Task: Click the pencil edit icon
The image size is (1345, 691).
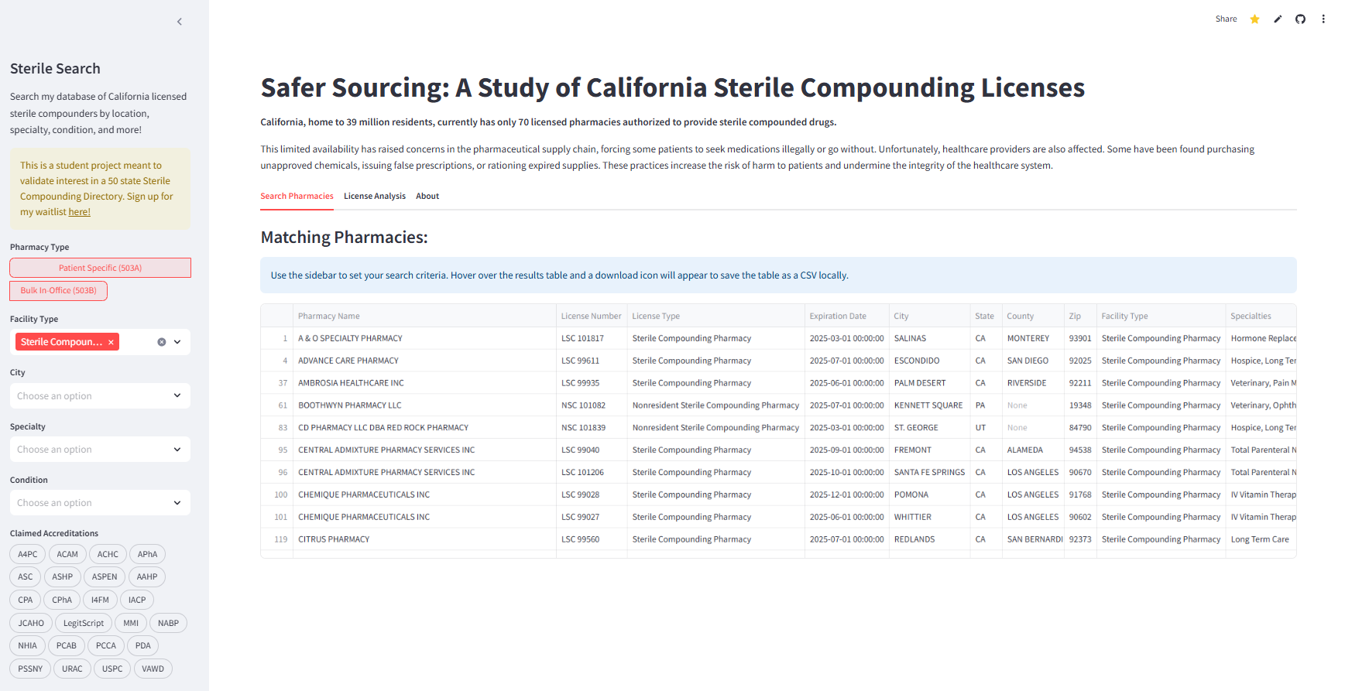Action: [1278, 19]
